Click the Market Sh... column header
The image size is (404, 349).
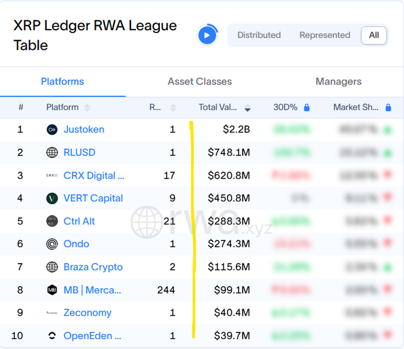(x=356, y=107)
